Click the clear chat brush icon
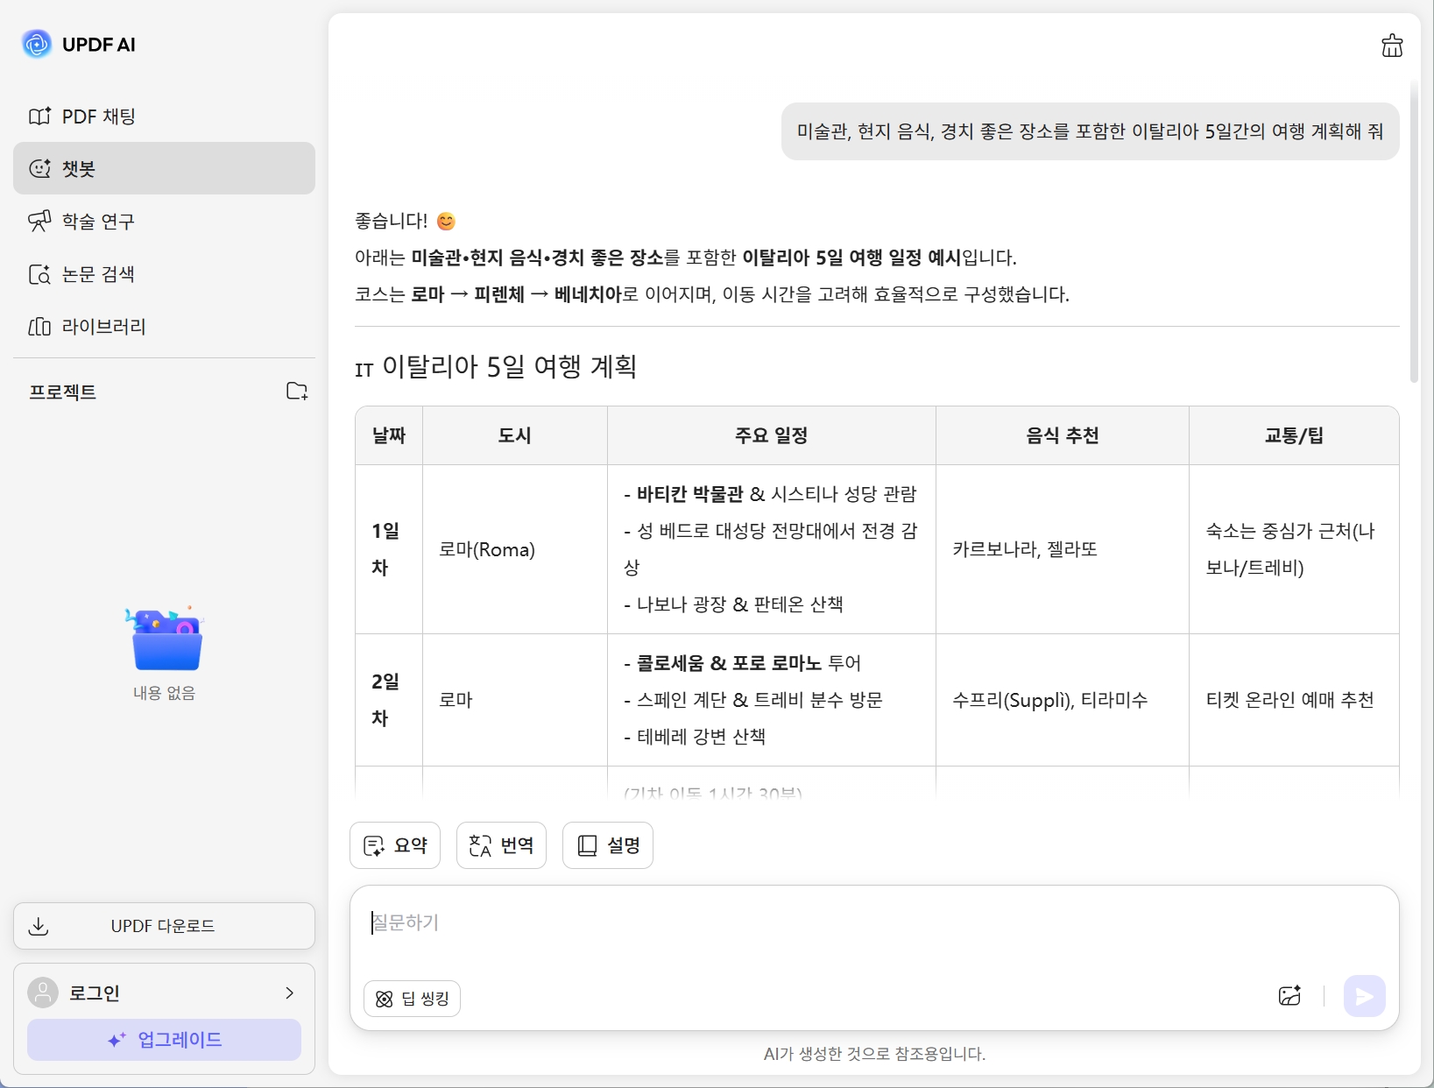Screen dimensions: 1434x1088 [x=1392, y=46]
